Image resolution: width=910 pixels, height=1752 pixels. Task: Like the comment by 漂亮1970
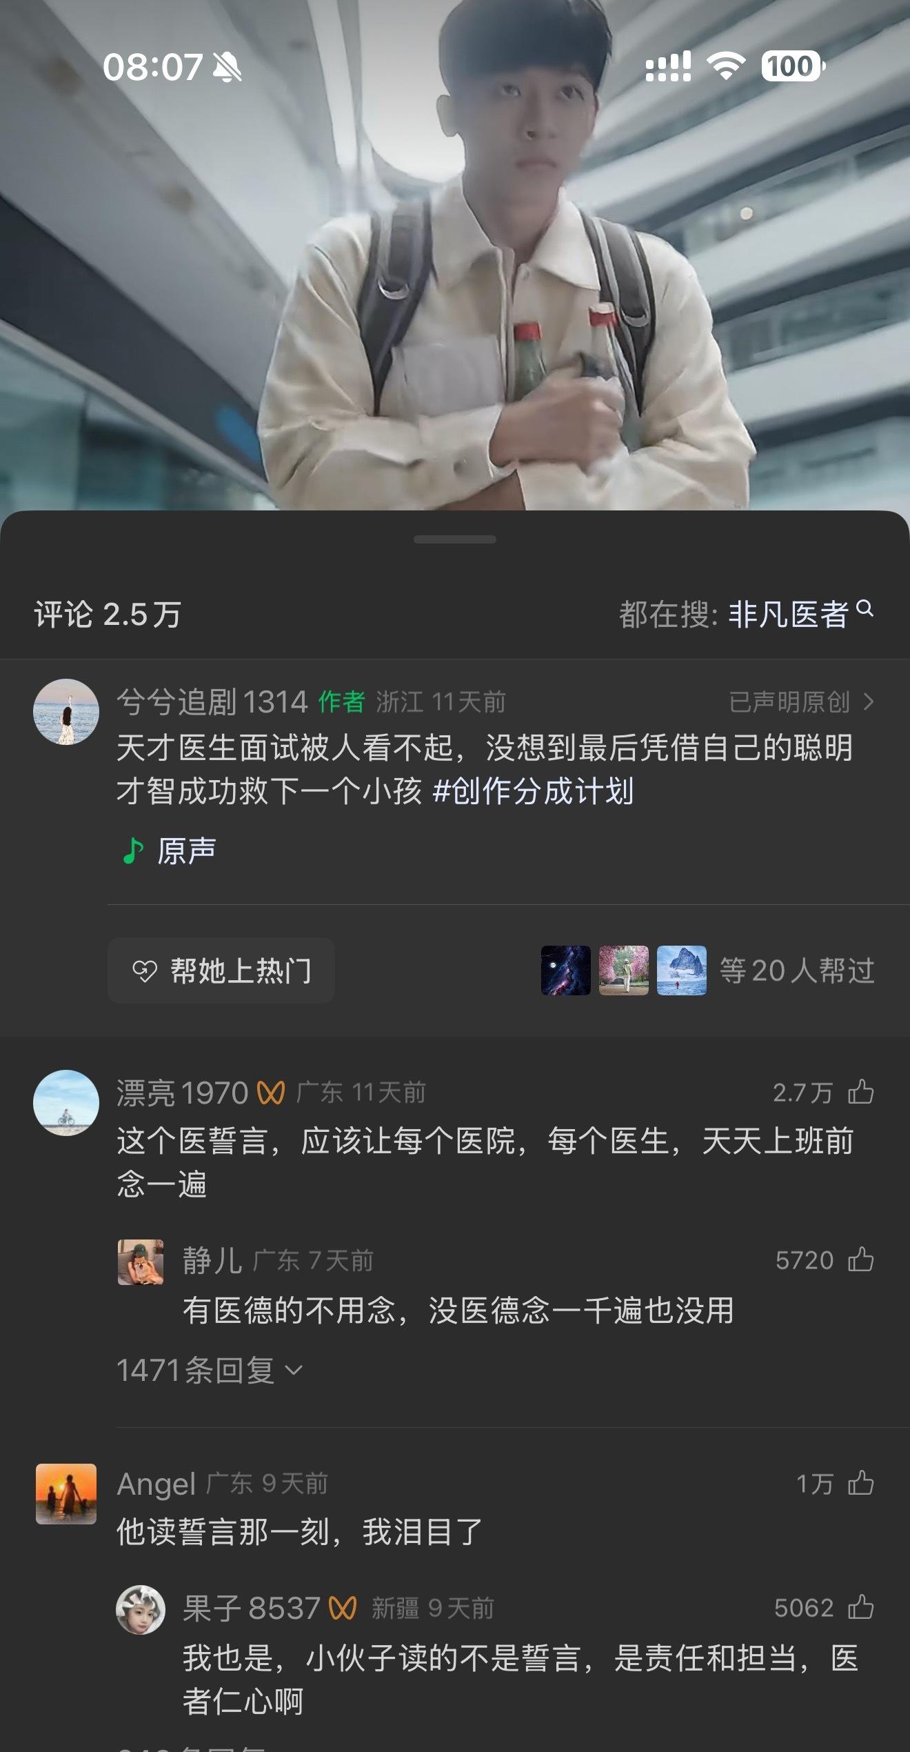[860, 1093]
